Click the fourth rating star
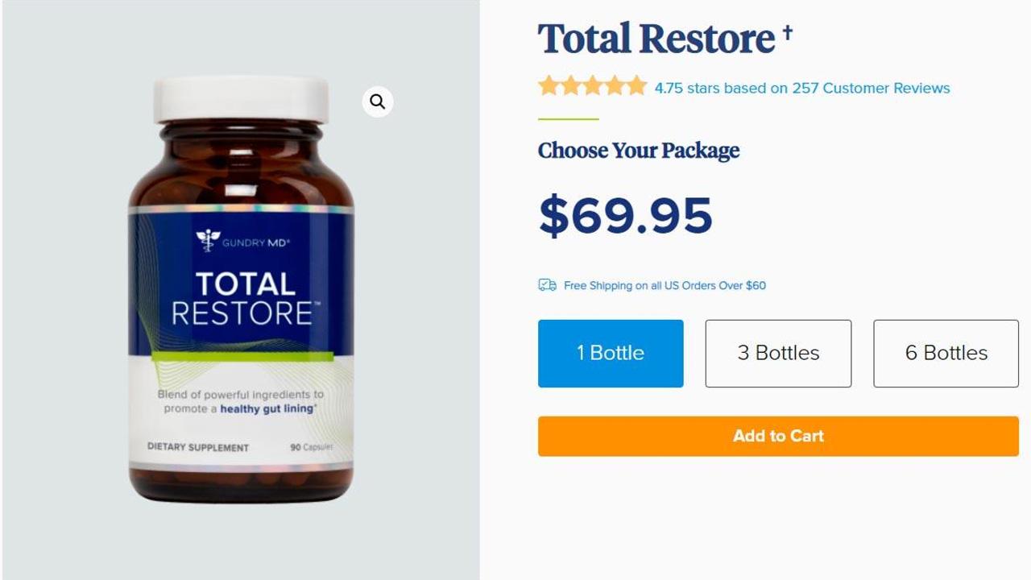Viewport: 1031px width, 580px height. tap(615, 85)
